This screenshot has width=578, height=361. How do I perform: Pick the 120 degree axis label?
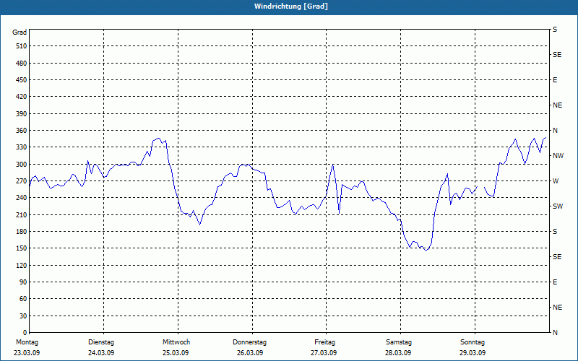pyautogui.click(x=21, y=265)
